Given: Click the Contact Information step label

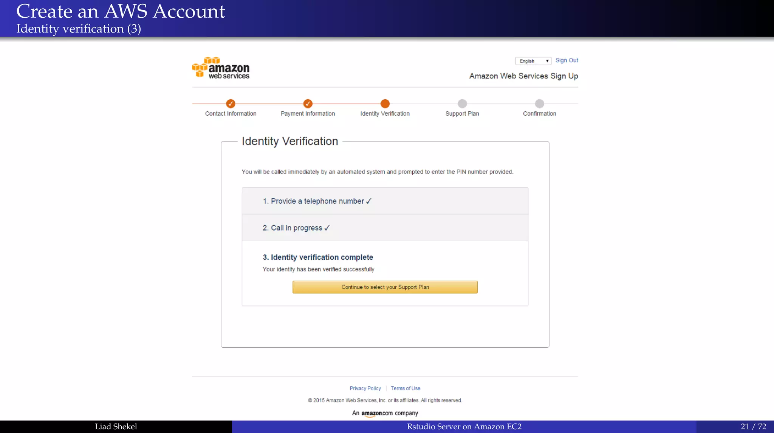Looking at the screenshot, I should coord(231,114).
